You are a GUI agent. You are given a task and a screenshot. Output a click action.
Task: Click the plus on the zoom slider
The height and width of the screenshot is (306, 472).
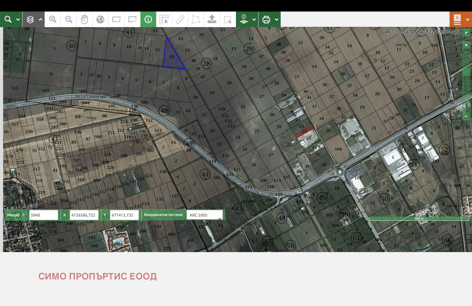coord(466,45)
